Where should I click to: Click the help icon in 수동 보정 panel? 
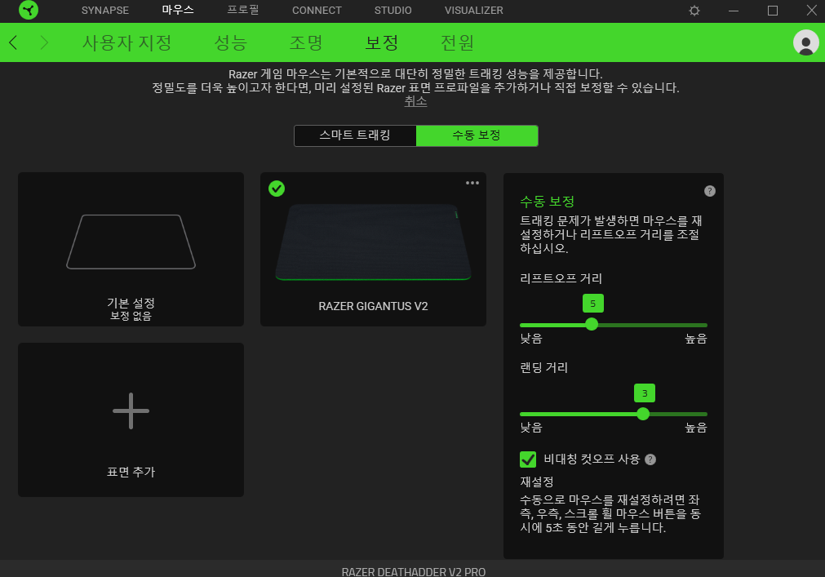click(x=710, y=191)
